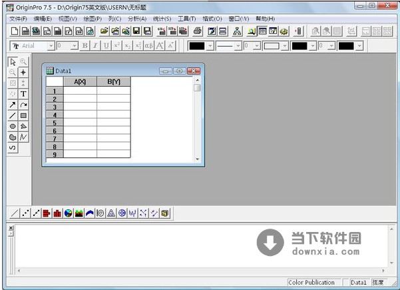400x290 pixels.
Task: Select the Freehand draw tool
Action: point(13,148)
